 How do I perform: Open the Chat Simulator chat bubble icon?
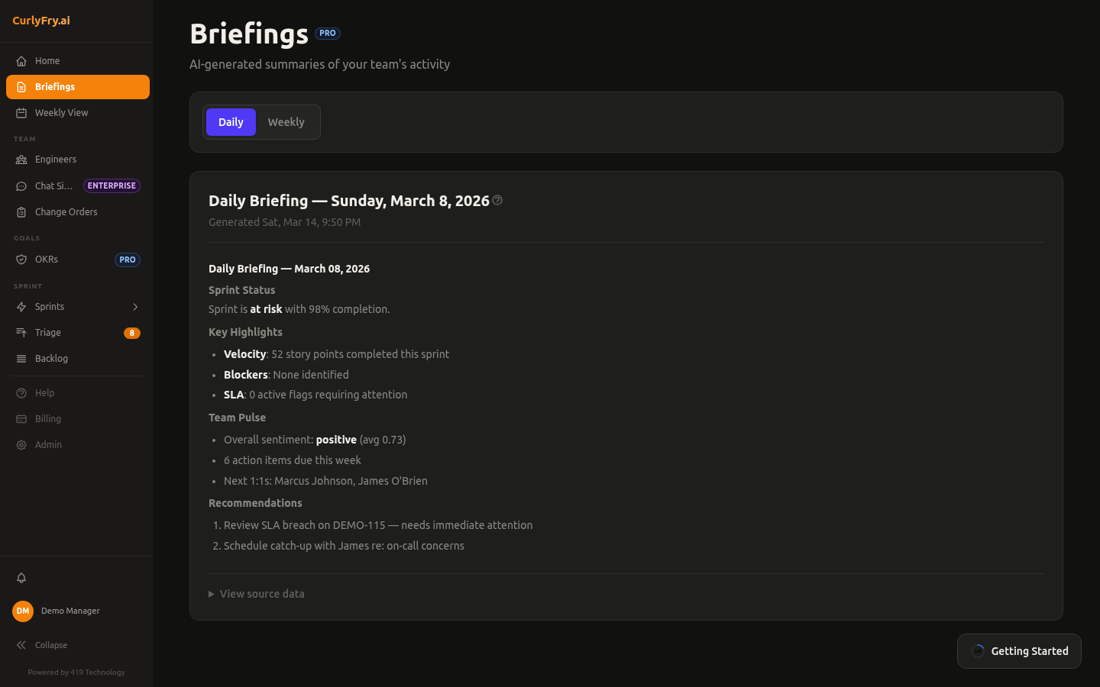(22, 185)
